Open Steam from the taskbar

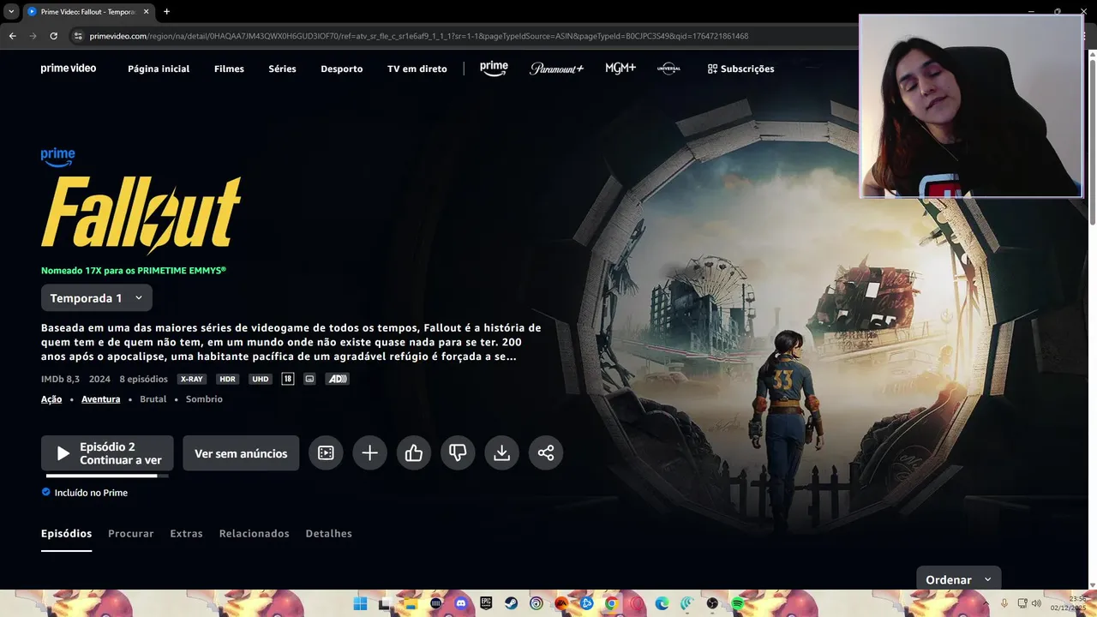click(511, 604)
